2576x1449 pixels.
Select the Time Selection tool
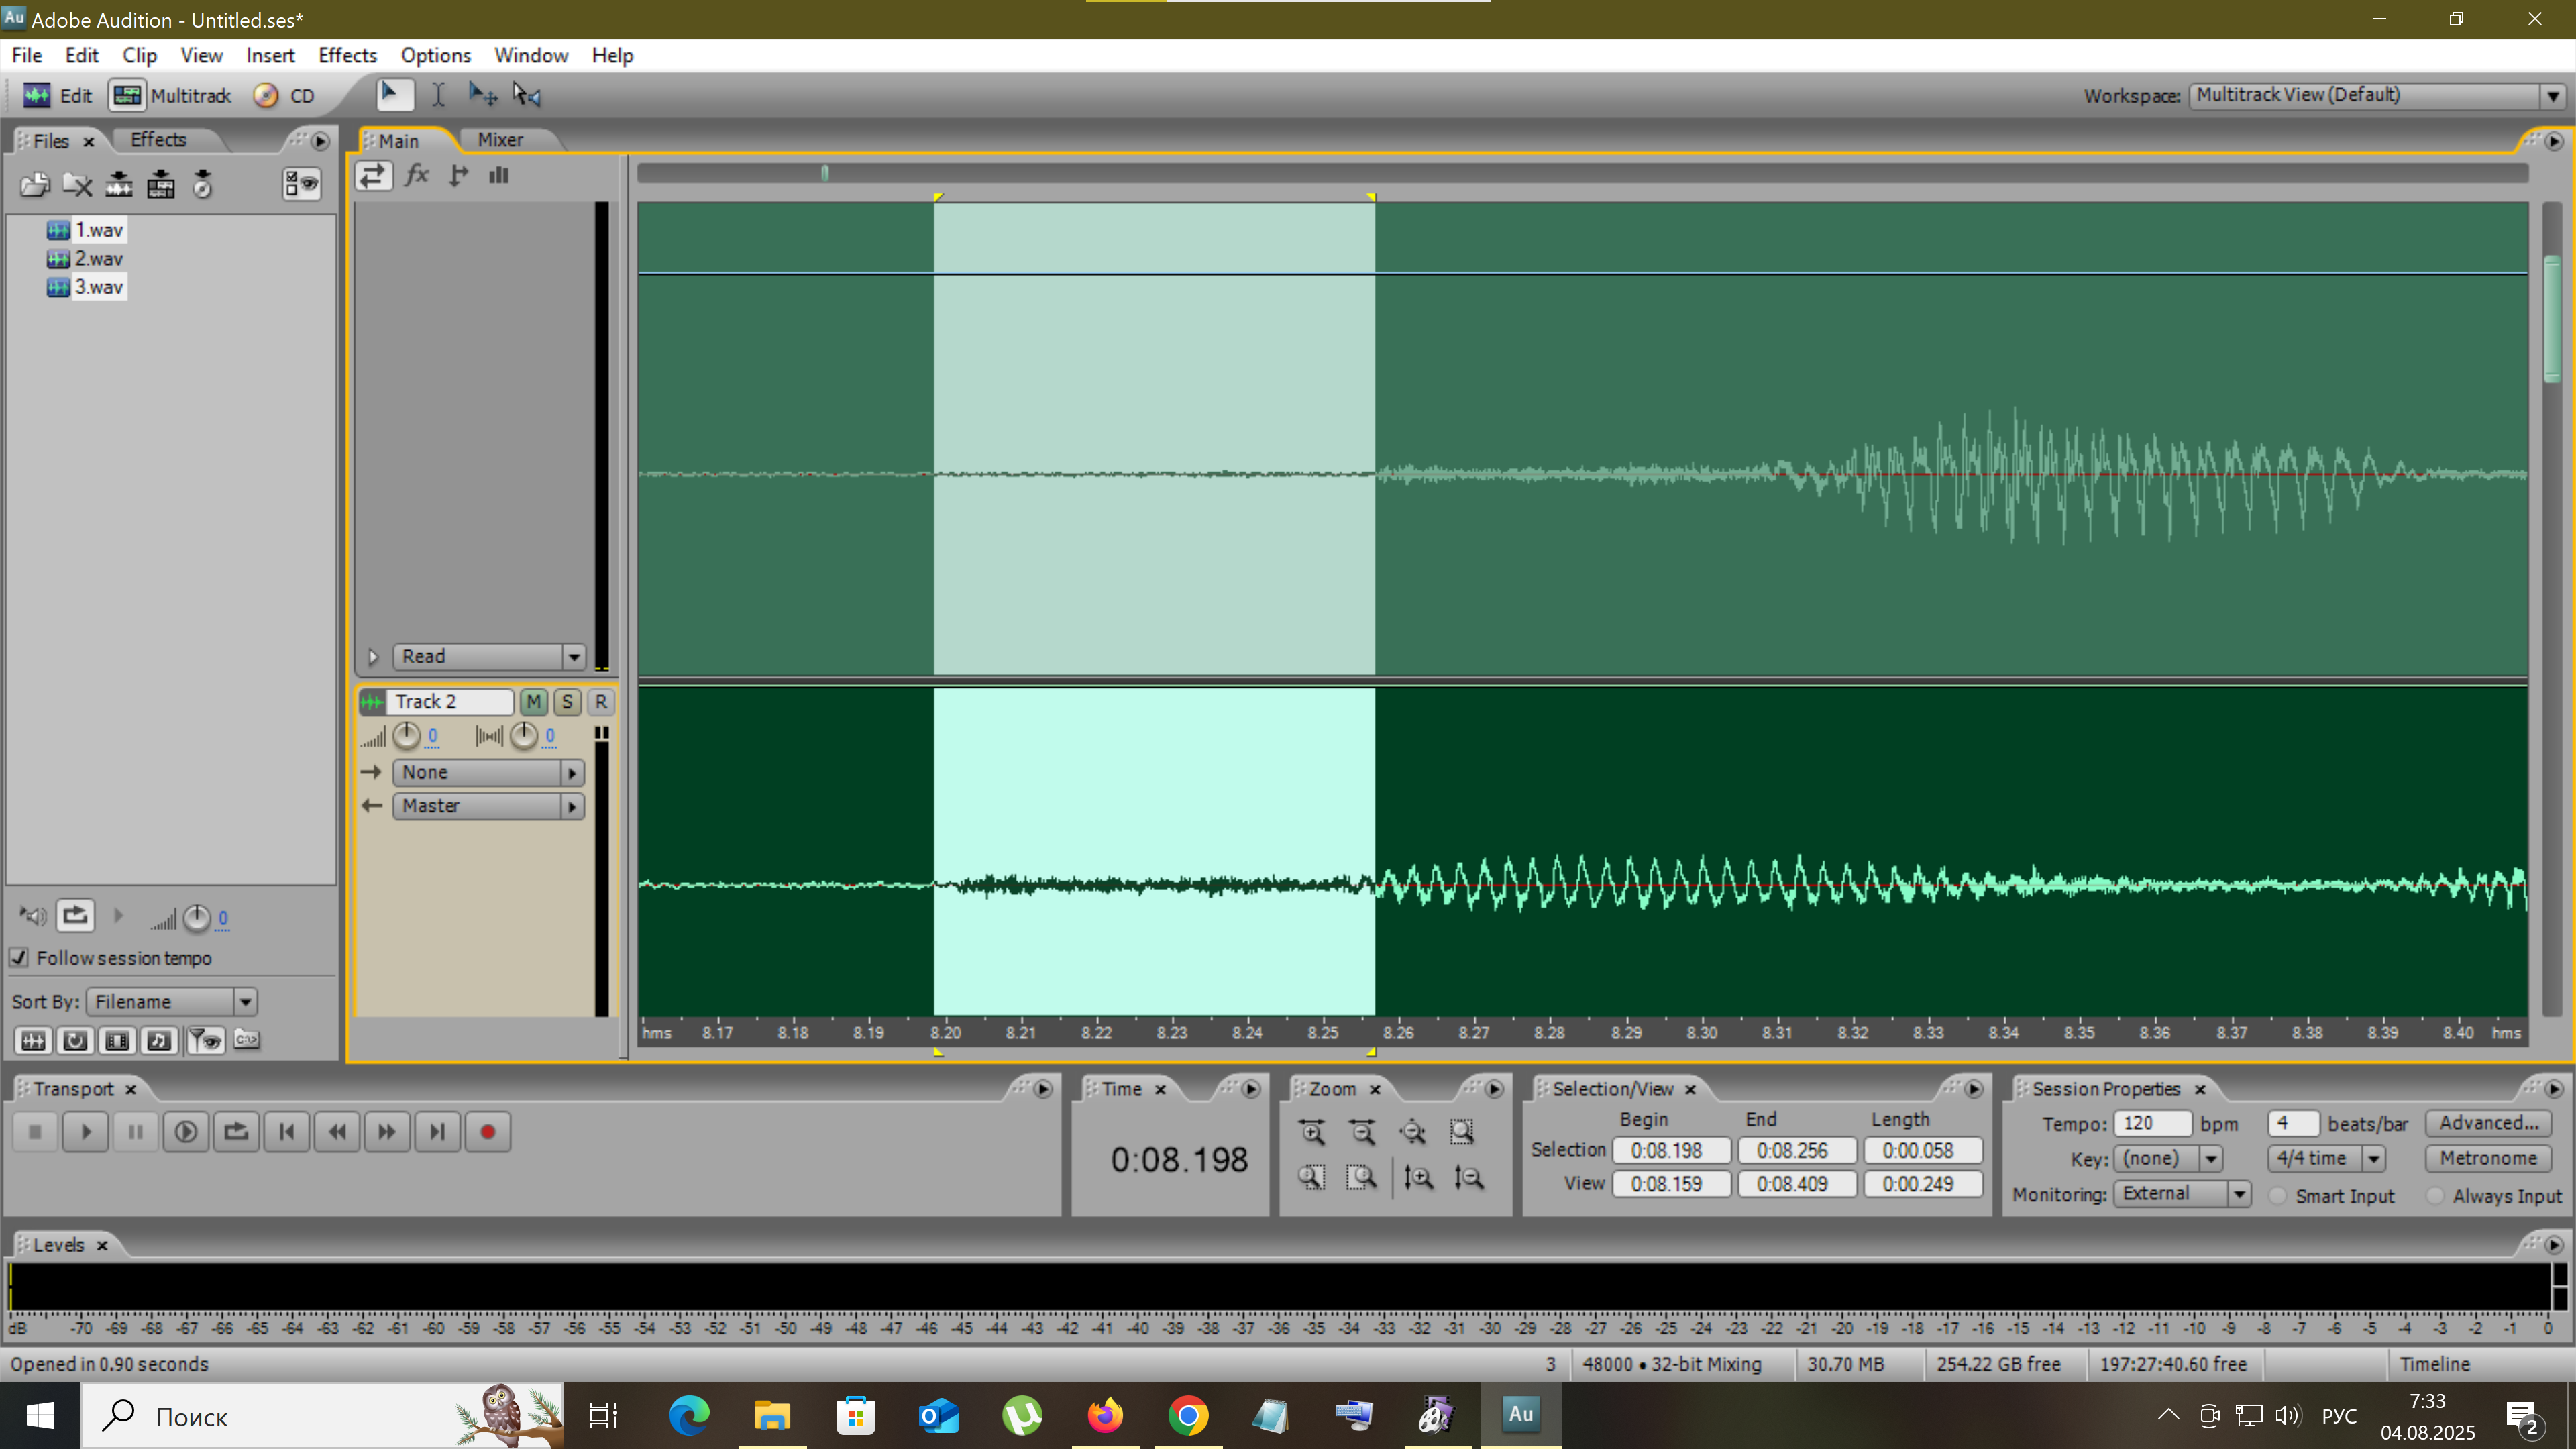click(438, 95)
